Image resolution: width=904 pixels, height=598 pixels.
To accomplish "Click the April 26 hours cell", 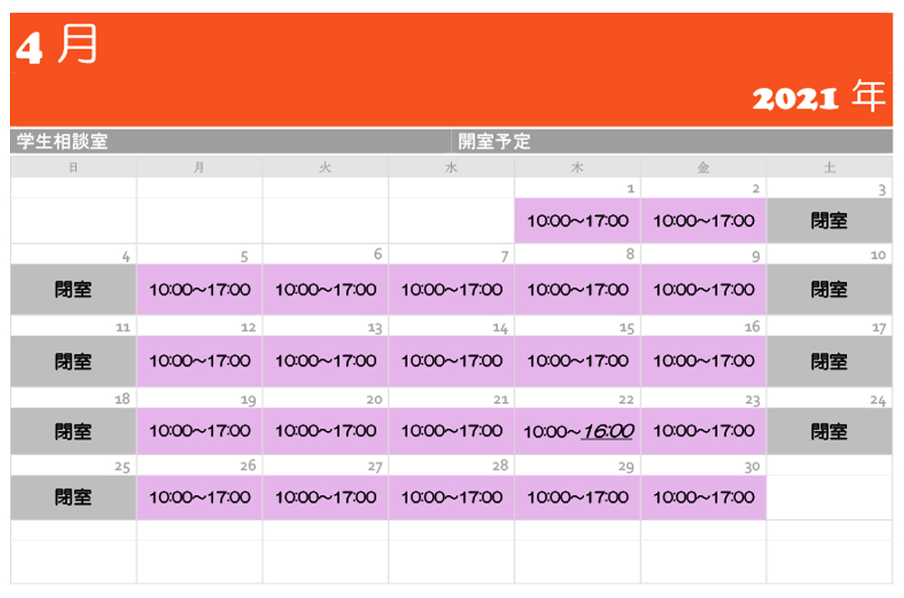I will (200, 497).
